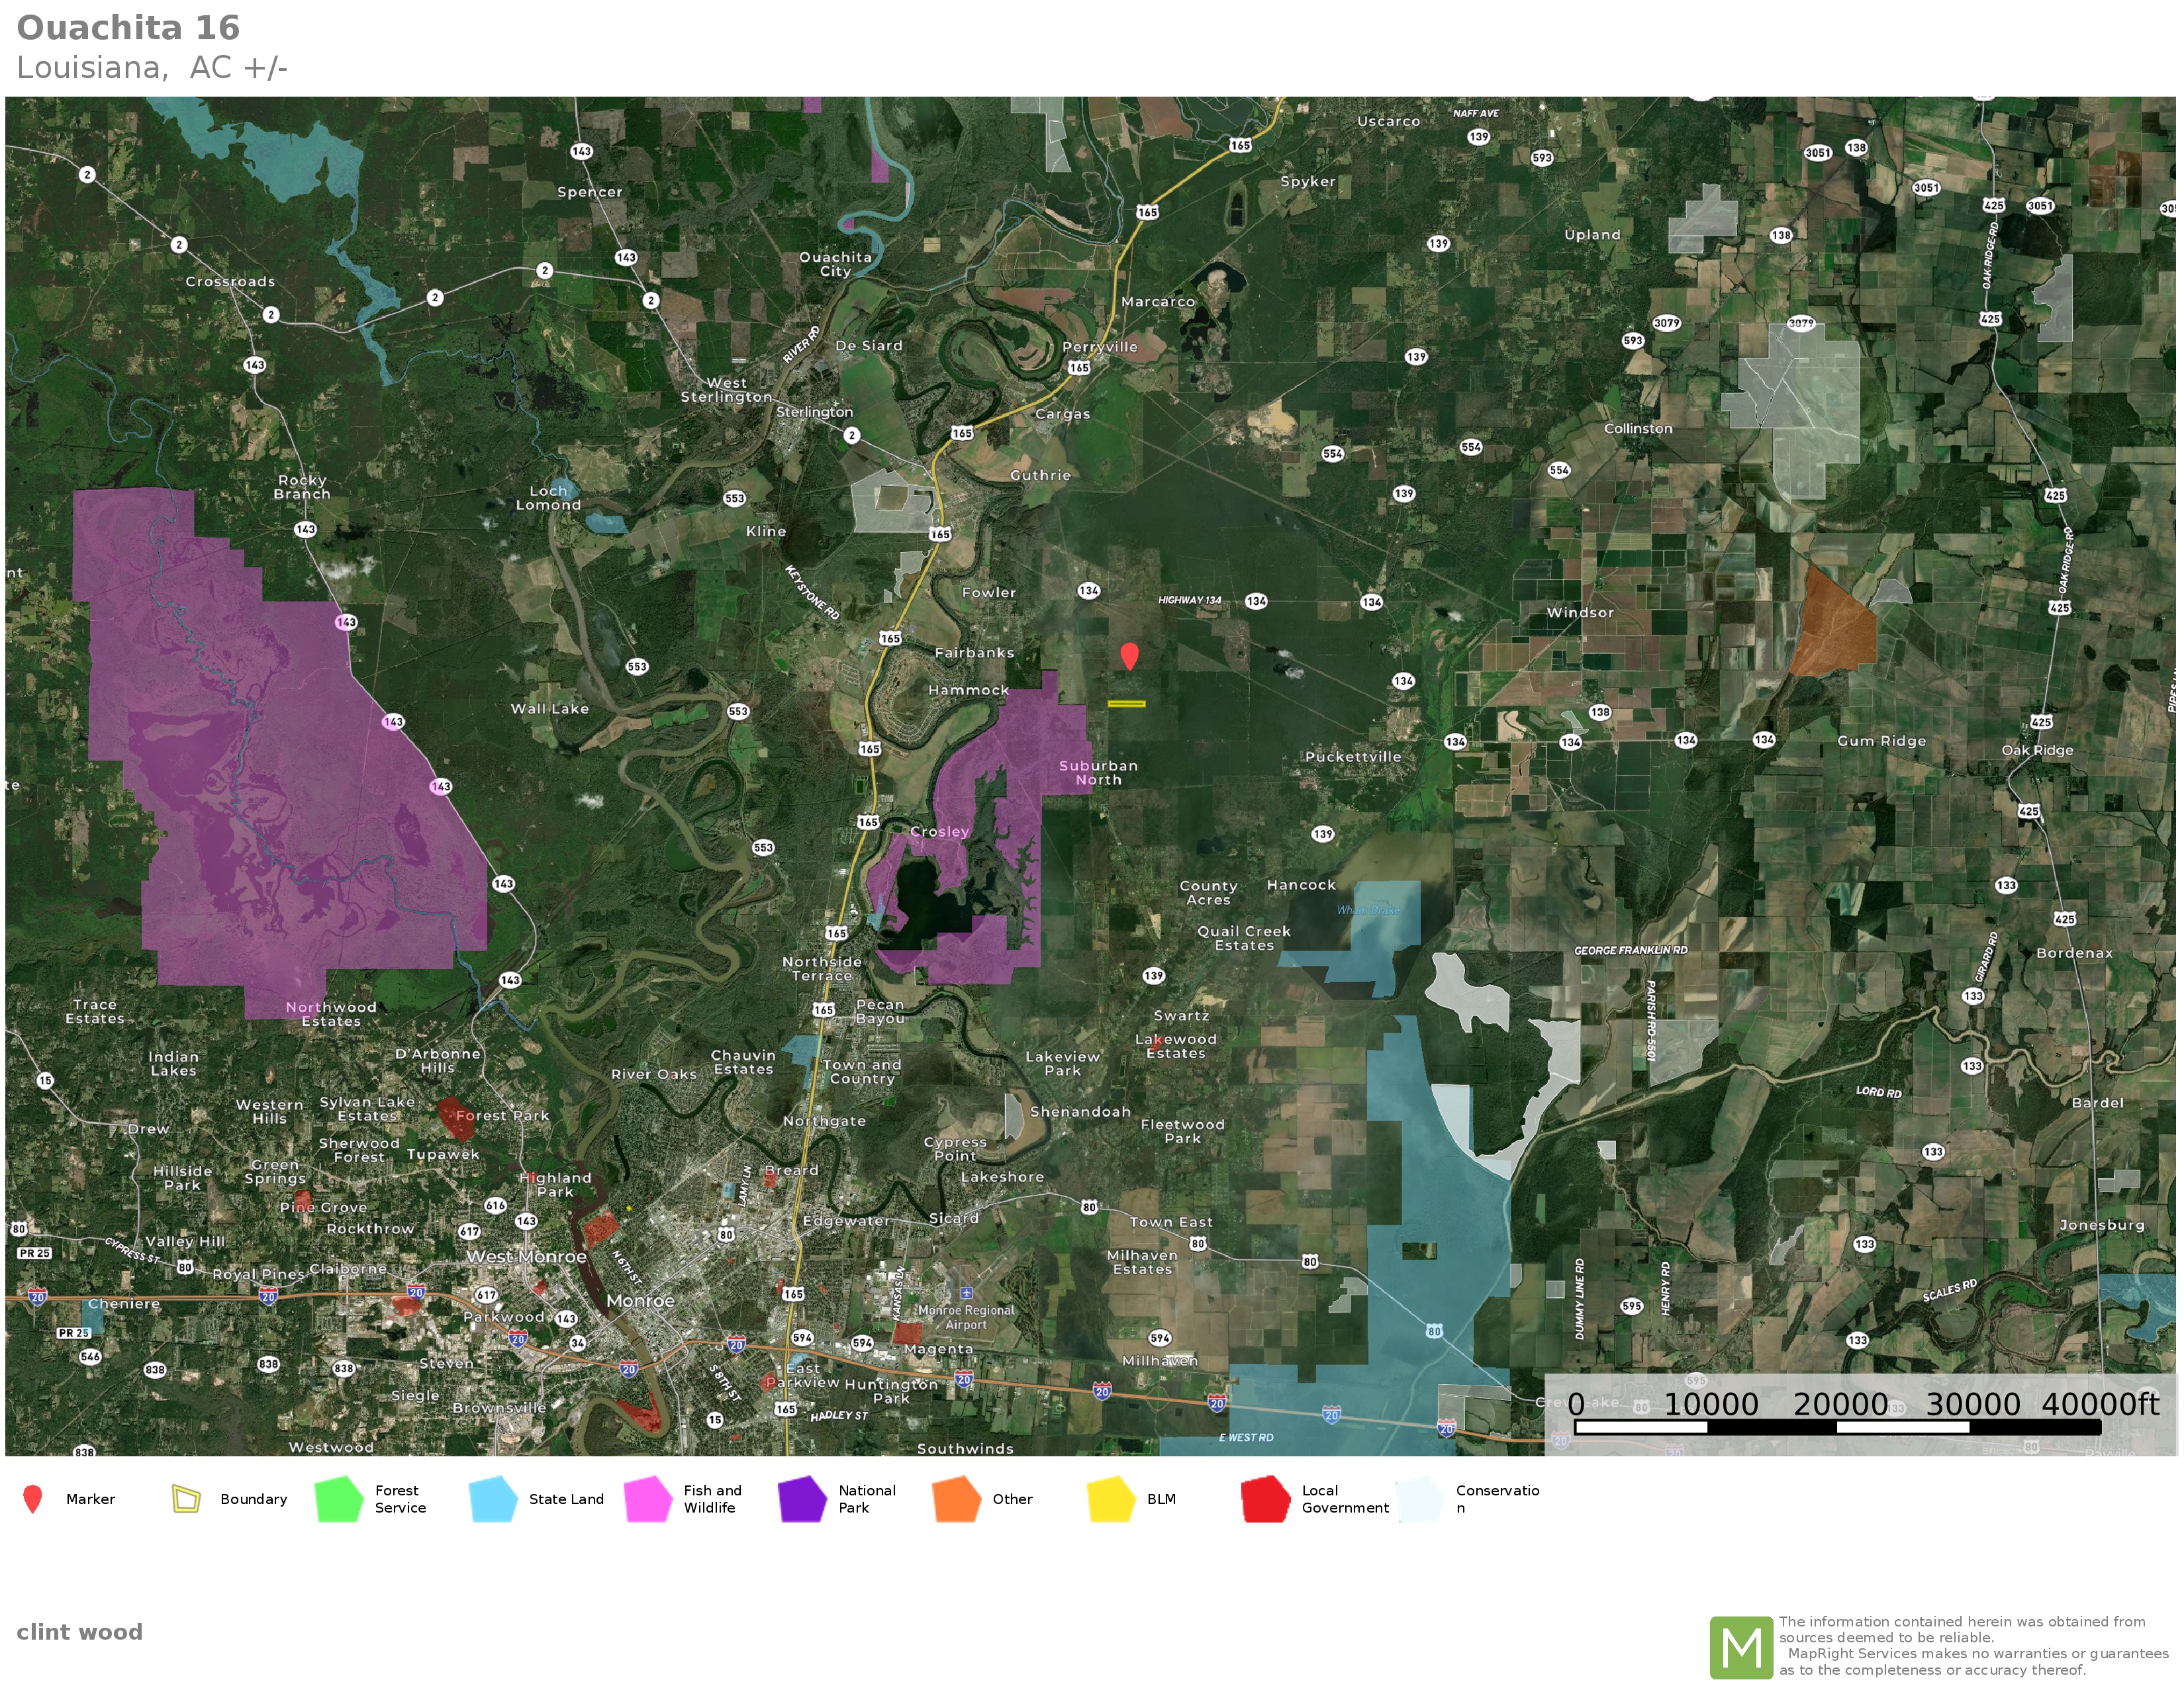The height and width of the screenshot is (1688, 2184).
Task: Select the yellow property boundary rectangle
Action: coord(1126,704)
